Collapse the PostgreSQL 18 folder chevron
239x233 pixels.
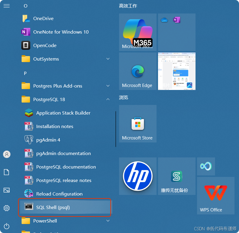click(108, 99)
